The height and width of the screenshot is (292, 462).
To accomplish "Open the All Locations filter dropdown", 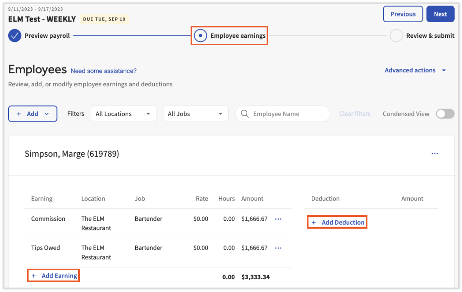I will click(x=123, y=114).
